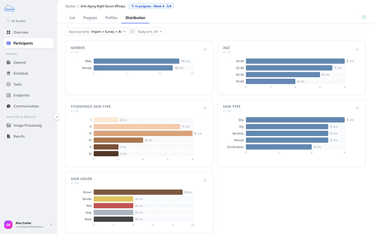Switch to the List tab

click(72, 18)
